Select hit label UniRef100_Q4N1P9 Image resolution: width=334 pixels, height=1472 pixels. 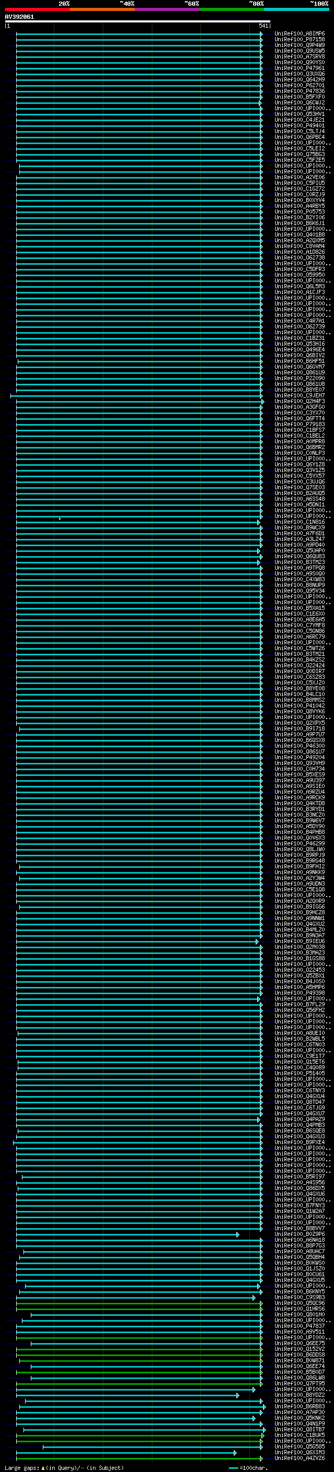point(300,1424)
